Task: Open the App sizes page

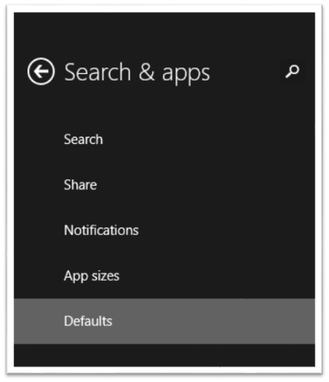Action: click(x=164, y=276)
